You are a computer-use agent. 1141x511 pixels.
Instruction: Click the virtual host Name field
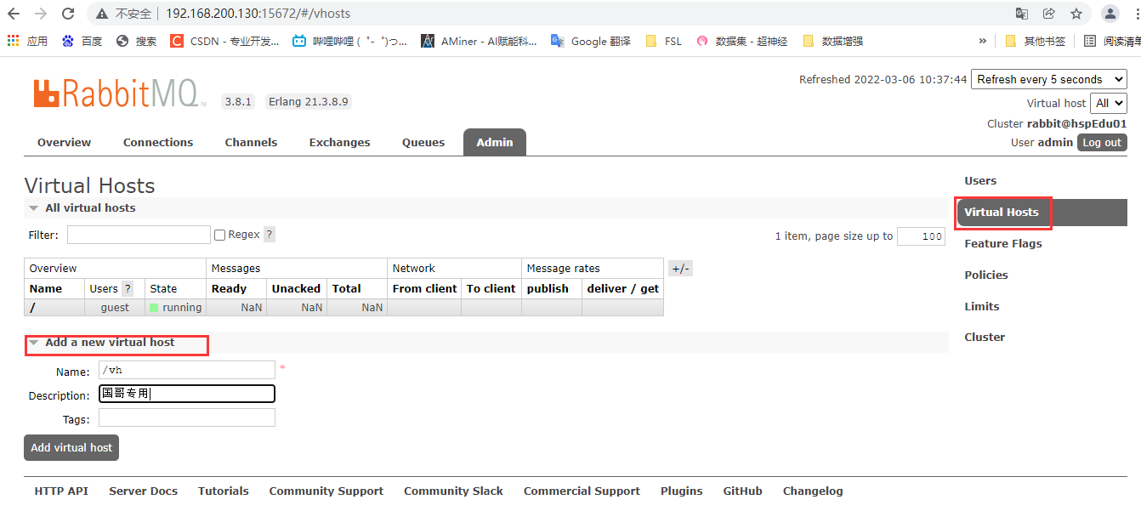click(x=187, y=370)
